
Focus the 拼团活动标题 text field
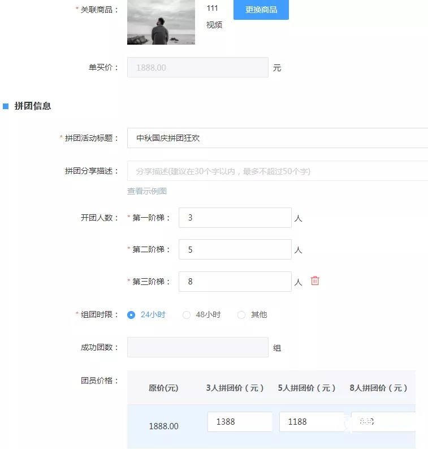277,138
